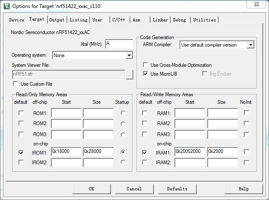269x200 pixels.
Task: Uncheck the IROM1 default checkbox
Action: pyautogui.click(x=21, y=153)
